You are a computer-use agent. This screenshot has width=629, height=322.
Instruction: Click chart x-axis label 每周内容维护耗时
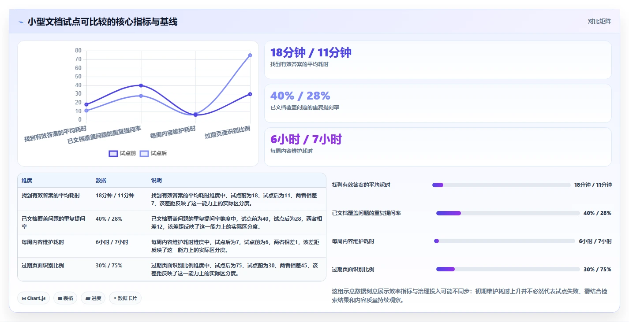[x=173, y=132]
